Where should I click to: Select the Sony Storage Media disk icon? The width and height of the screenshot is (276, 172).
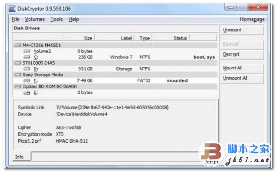(17, 75)
